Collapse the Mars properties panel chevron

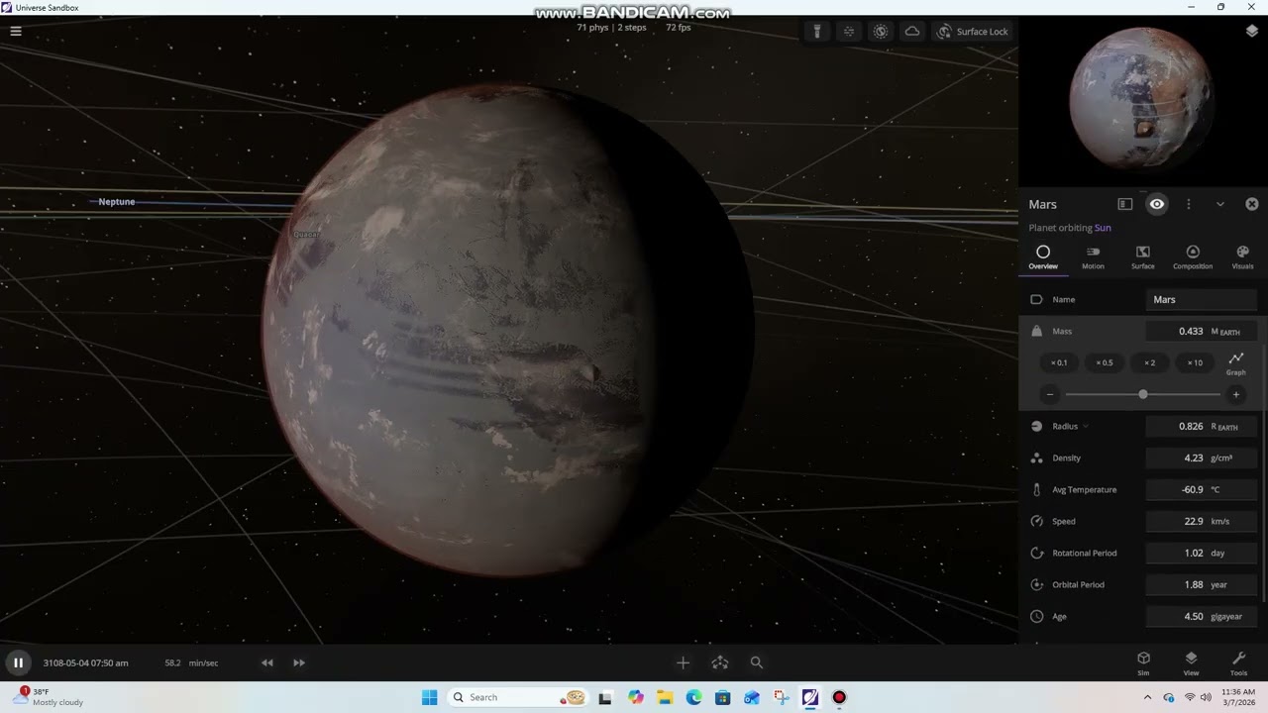(1220, 204)
